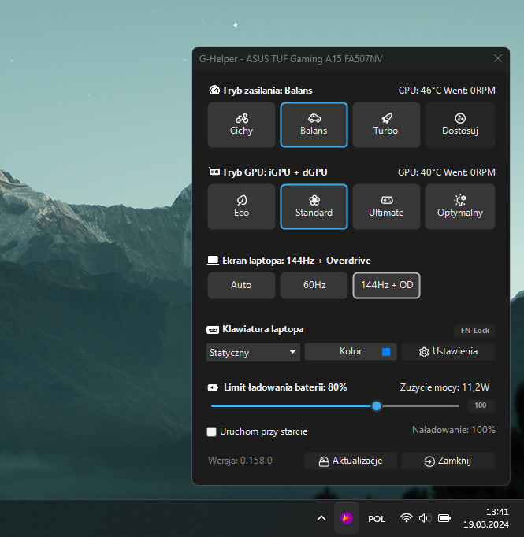Open keyboard Kolor picker
This screenshot has height=537, width=524.
click(x=350, y=352)
